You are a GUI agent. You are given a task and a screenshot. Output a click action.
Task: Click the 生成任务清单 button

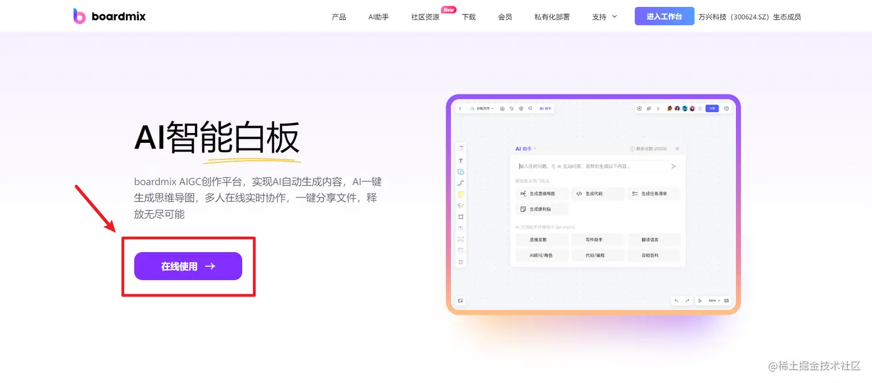coord(654,194)
